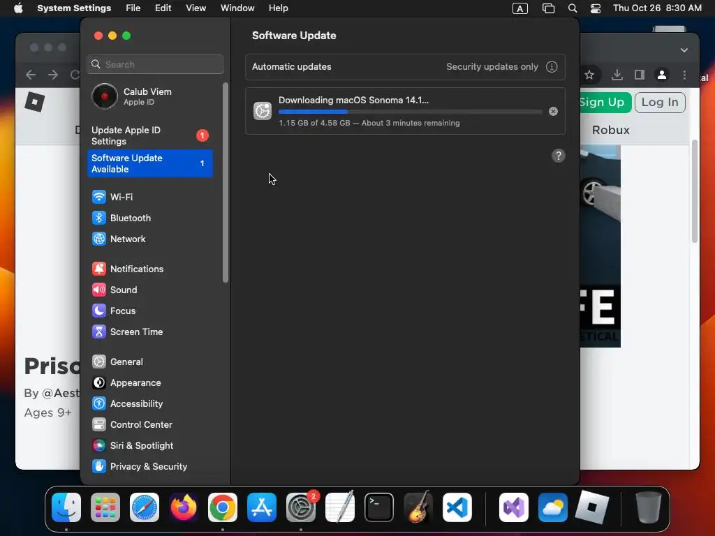Click the sidebar scrollbar
715x536 pixels.
click(x=226, y=182)
